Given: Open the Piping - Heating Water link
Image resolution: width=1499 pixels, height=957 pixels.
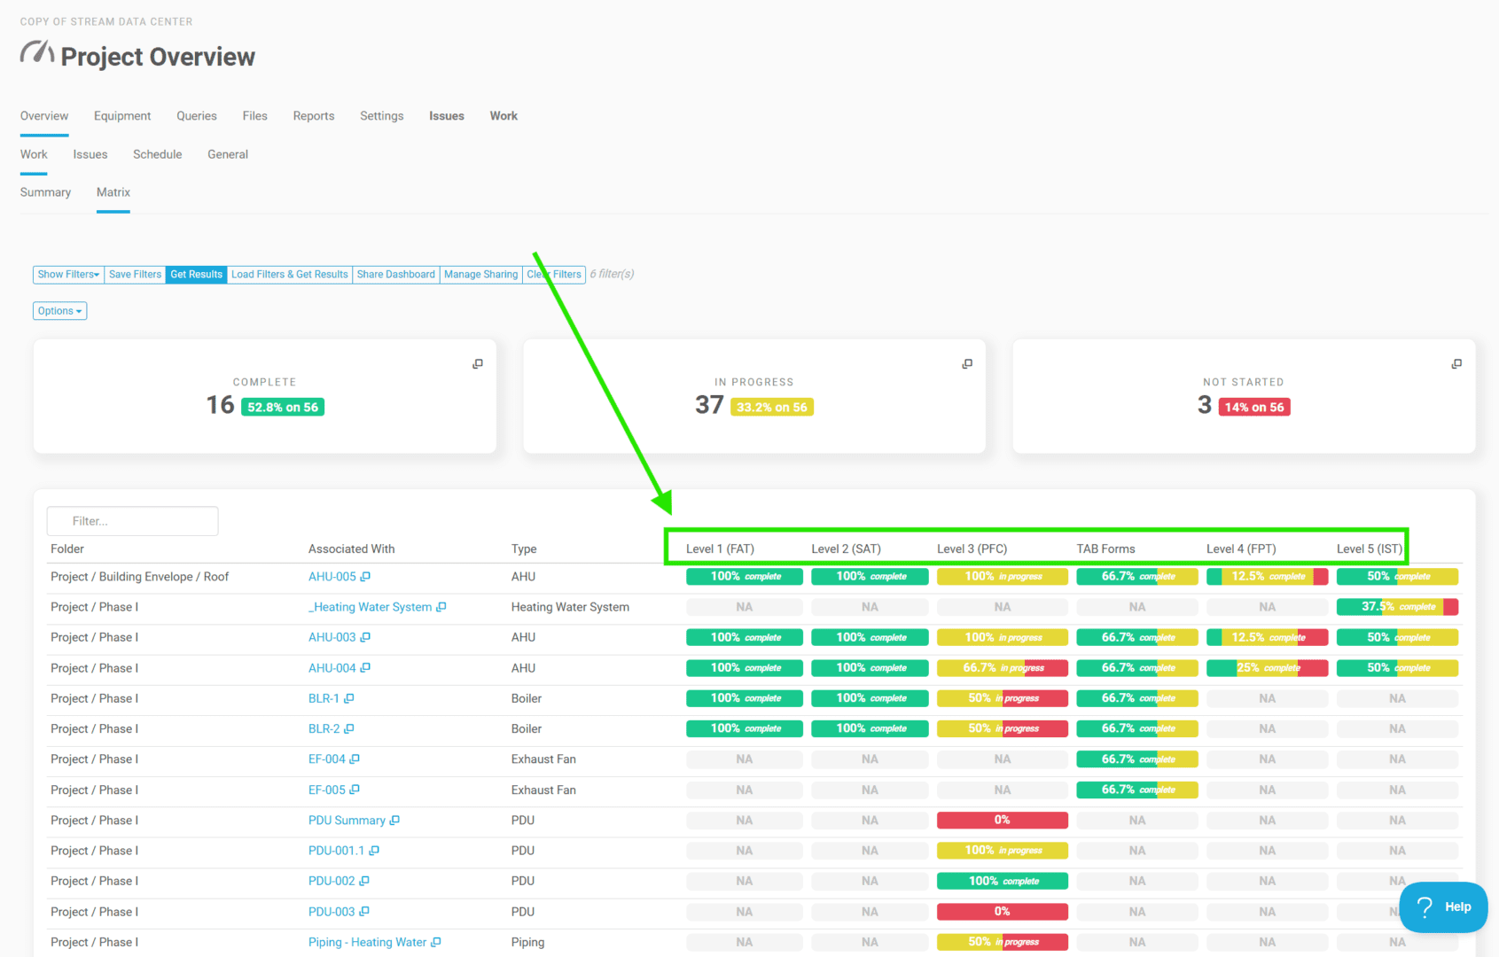Looking at the screenshot, I should click(x=368, y=942).
